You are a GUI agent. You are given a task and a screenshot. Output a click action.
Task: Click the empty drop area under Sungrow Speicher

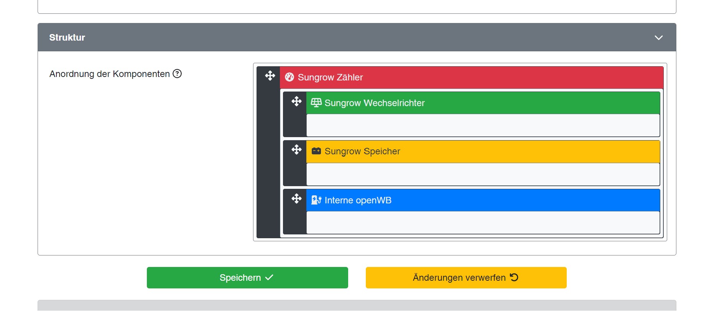pos(483,174)
